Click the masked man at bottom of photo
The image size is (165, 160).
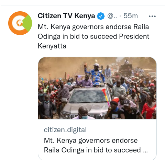83,113
